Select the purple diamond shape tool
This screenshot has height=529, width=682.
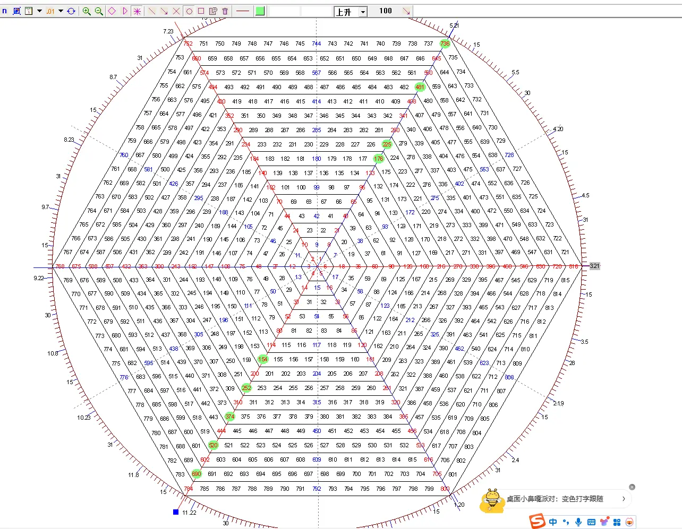click(x=112, y=11)
